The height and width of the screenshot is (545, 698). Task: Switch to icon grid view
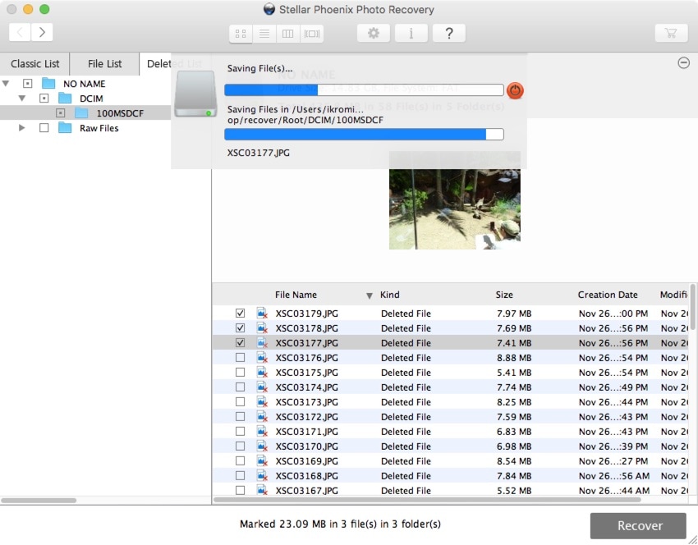pos(241,34)
